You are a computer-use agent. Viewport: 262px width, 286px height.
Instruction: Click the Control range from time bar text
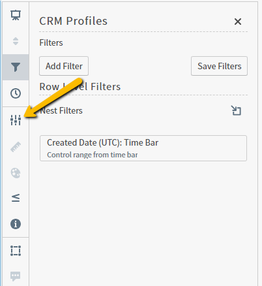click(93, 155)
